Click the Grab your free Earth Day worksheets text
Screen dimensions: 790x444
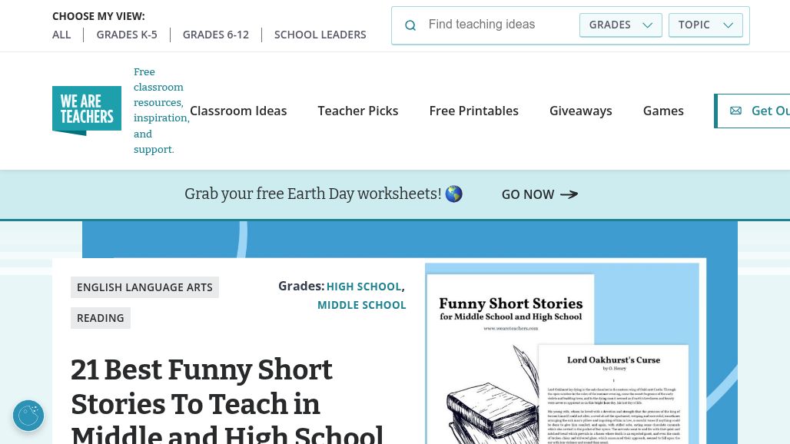tap(313, 194)
